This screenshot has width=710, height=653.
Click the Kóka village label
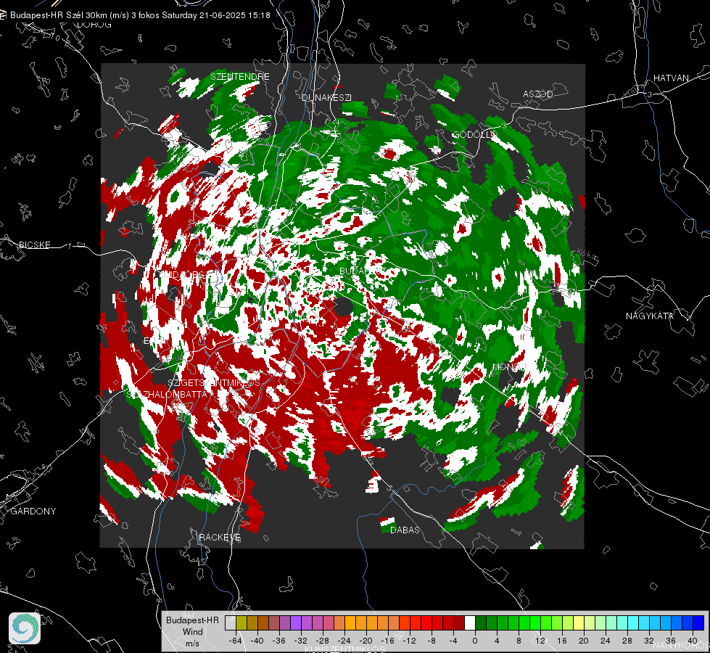(587, 254)
